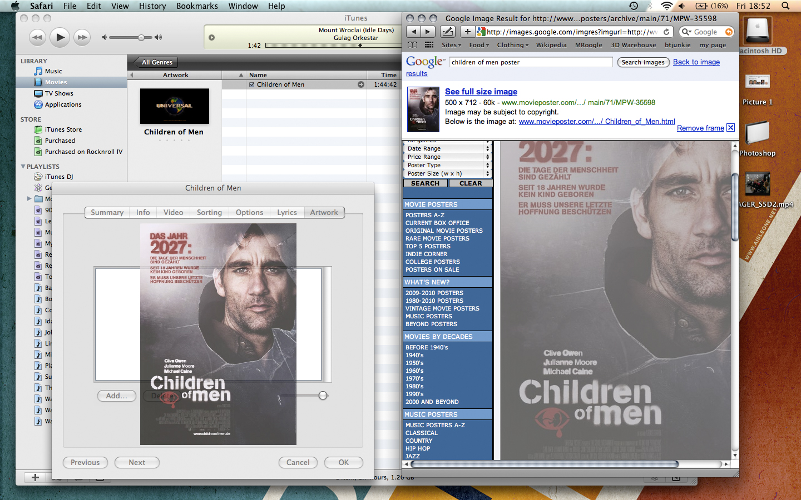
Task: Click the Search images button
Action: [x=643, y=62]
